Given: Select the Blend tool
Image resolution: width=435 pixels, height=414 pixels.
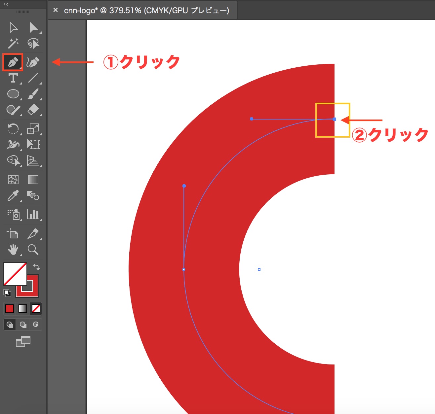Looking at the screenshot, I should (x=33, y=196).
